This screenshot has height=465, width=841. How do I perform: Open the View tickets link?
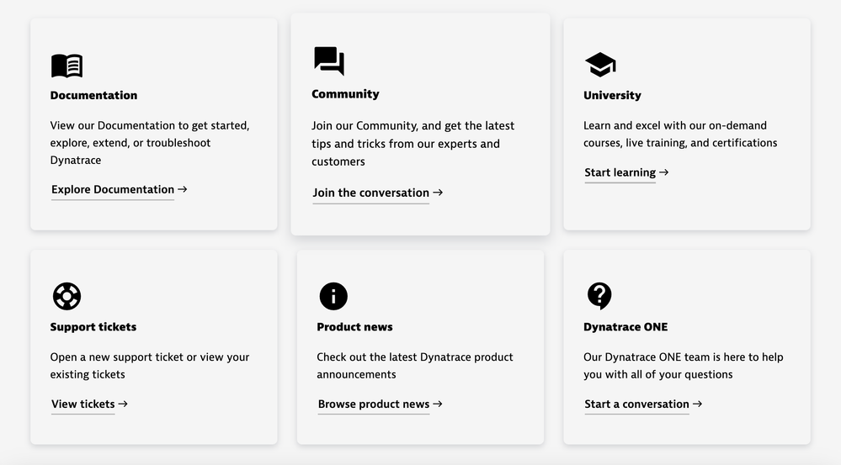click(x=89, y=404)
